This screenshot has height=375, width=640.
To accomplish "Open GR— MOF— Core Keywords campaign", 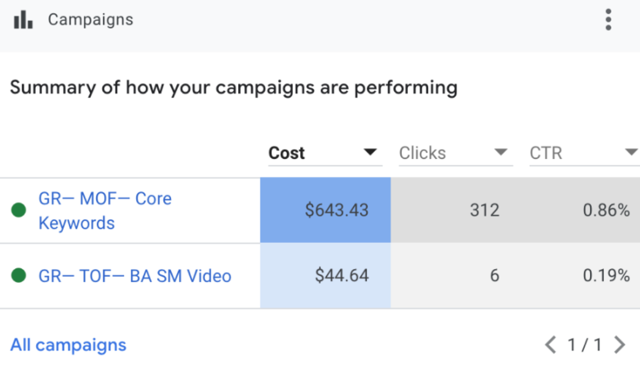I will point(105,211).
